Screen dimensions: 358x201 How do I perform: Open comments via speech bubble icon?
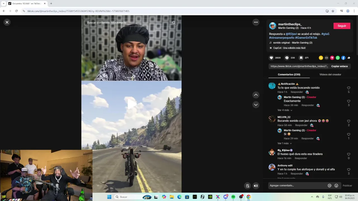click(287, 58)
